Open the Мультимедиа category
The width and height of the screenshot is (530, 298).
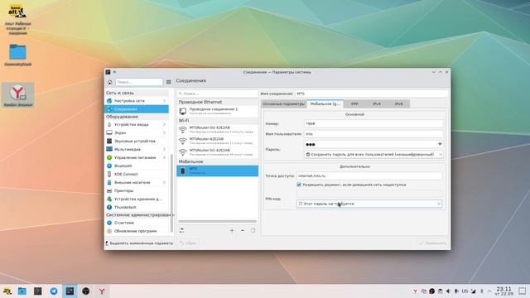137,149
